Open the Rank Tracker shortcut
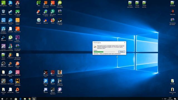Viewport: 178px width, 100px height. (x=18, y=29)
